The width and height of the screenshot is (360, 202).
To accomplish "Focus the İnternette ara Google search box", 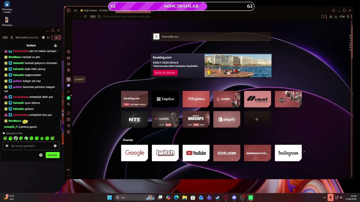I will tap(212, 36).
